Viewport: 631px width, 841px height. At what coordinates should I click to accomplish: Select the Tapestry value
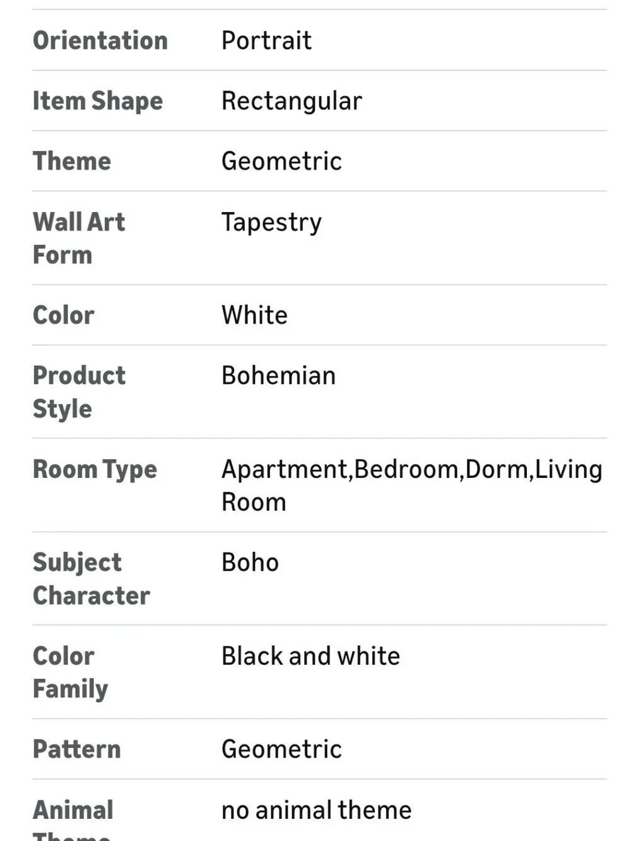(x=271, y=222)
